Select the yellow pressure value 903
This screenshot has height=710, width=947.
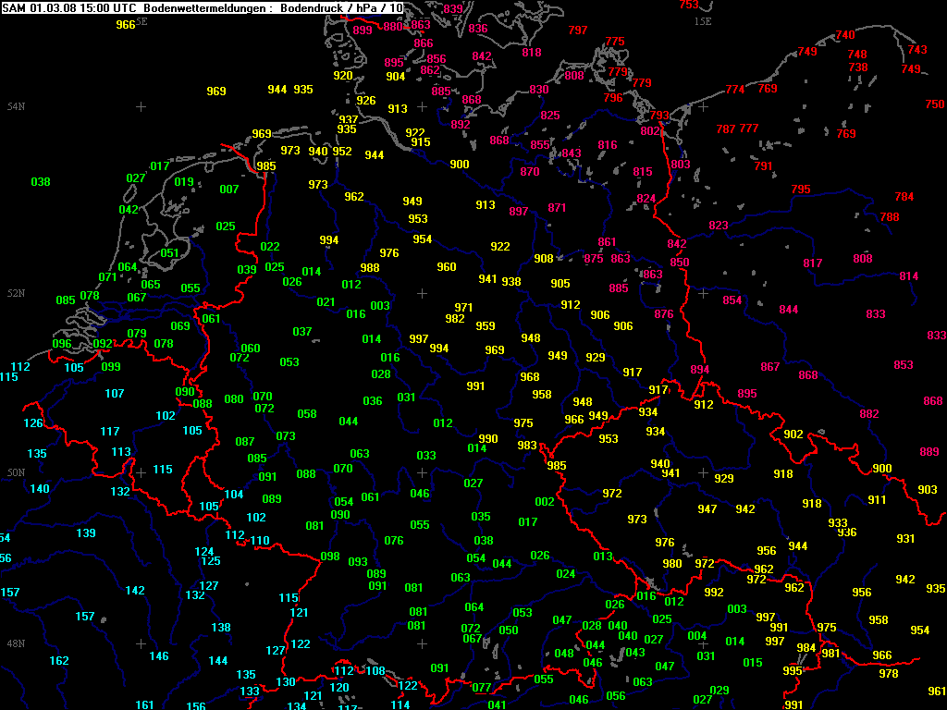pyautogui.click(x=928, y=490)
